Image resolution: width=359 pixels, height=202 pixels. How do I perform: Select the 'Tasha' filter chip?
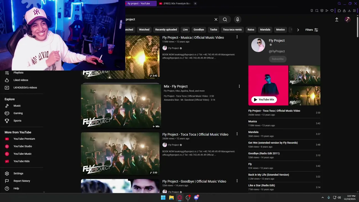coord(213,30)
